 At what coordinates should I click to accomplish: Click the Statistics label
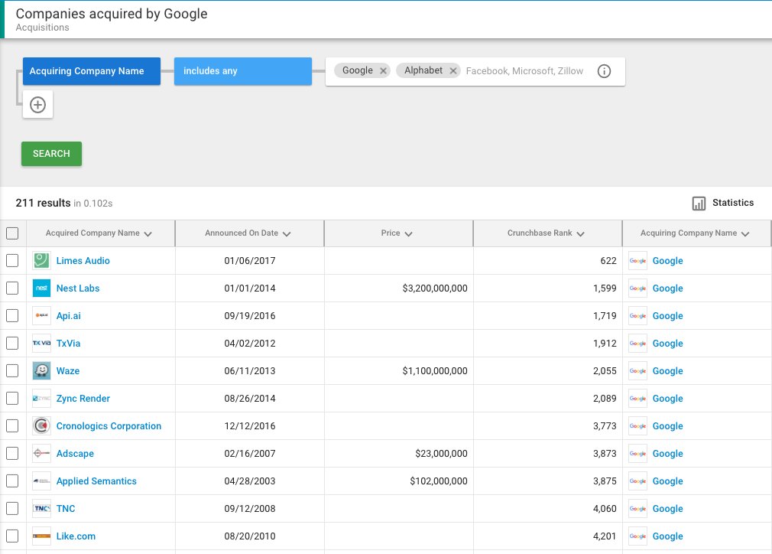pos(732,203)
